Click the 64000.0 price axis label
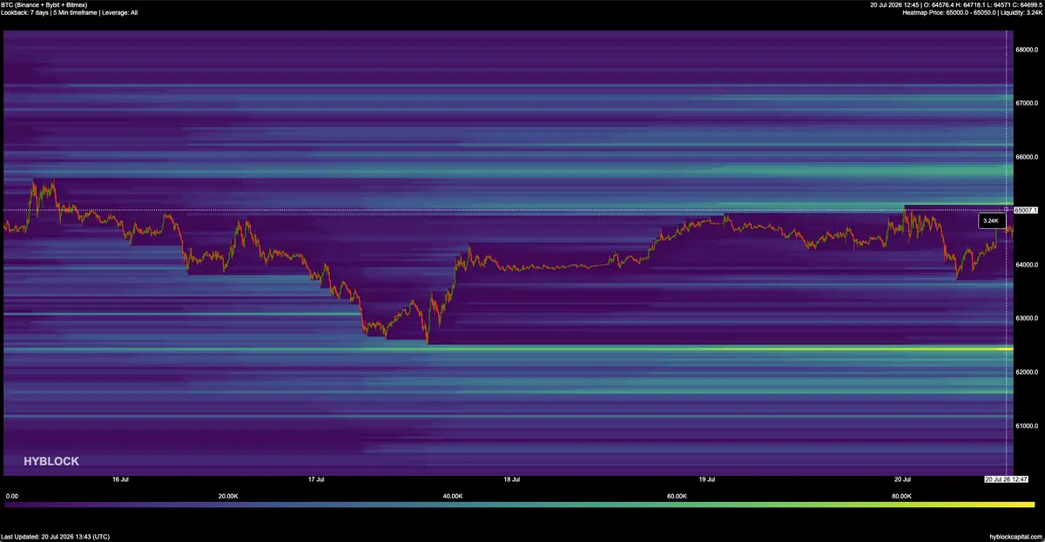Image resolution: width=1045 pixels, height=542 pixels. (x=1028, y=264)
